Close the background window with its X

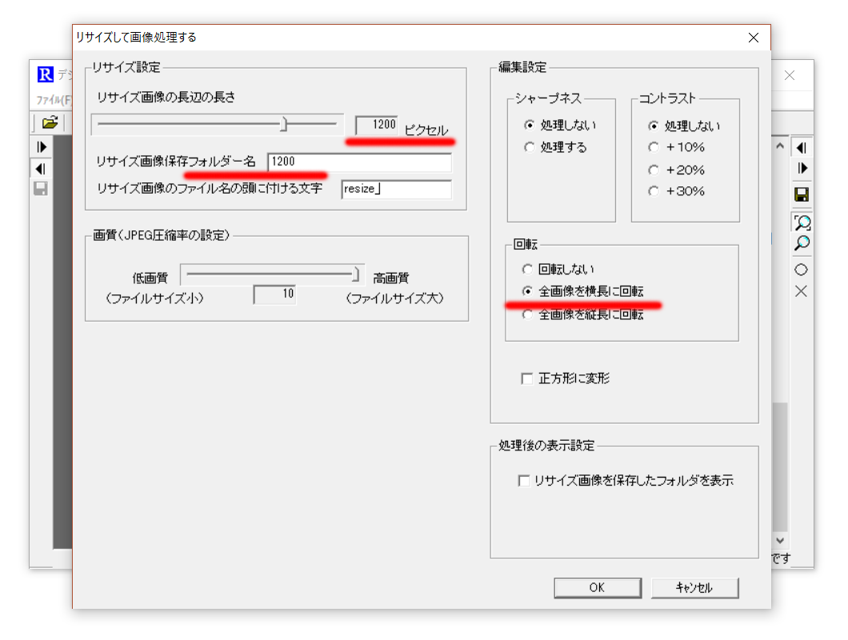[790, 75]
